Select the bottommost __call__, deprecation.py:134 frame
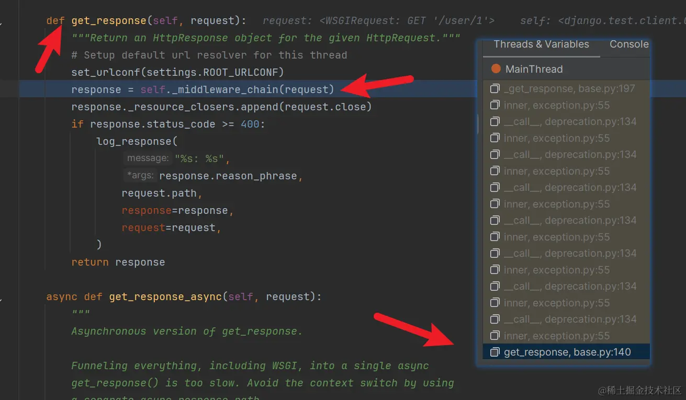The width and height of the screenshot is (686, 400). coord(566,319)
